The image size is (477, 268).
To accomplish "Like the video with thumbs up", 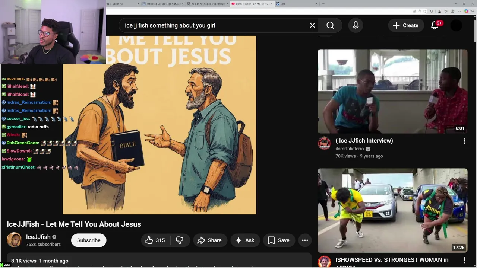I will click(x=155, y=240).
